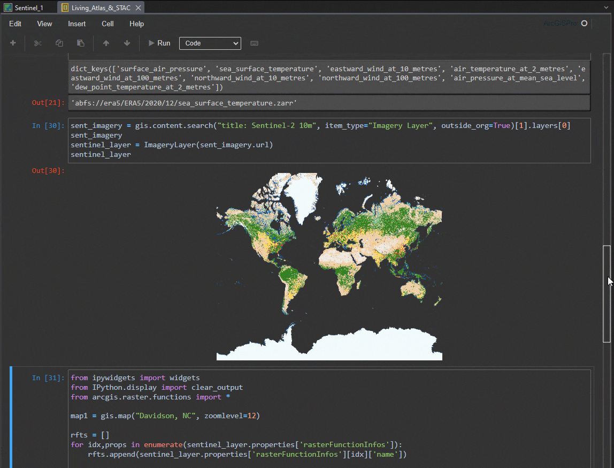Open the Edit menu

(15, 24)
